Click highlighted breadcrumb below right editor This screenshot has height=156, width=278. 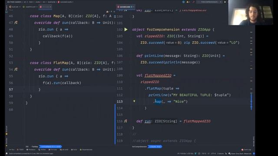(155, 146)
